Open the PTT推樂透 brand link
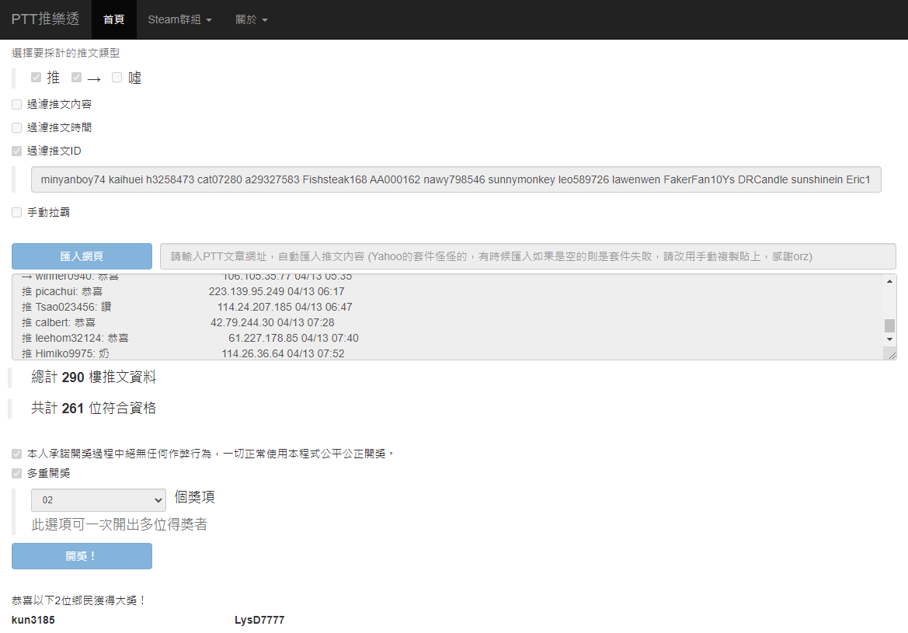 [45, 19]
